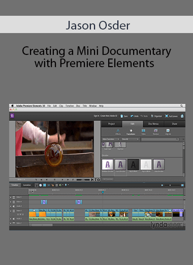Expand the Audio 4 track
Image resolution: width=193 pixels, height=265 pixels.
point(11,207)
